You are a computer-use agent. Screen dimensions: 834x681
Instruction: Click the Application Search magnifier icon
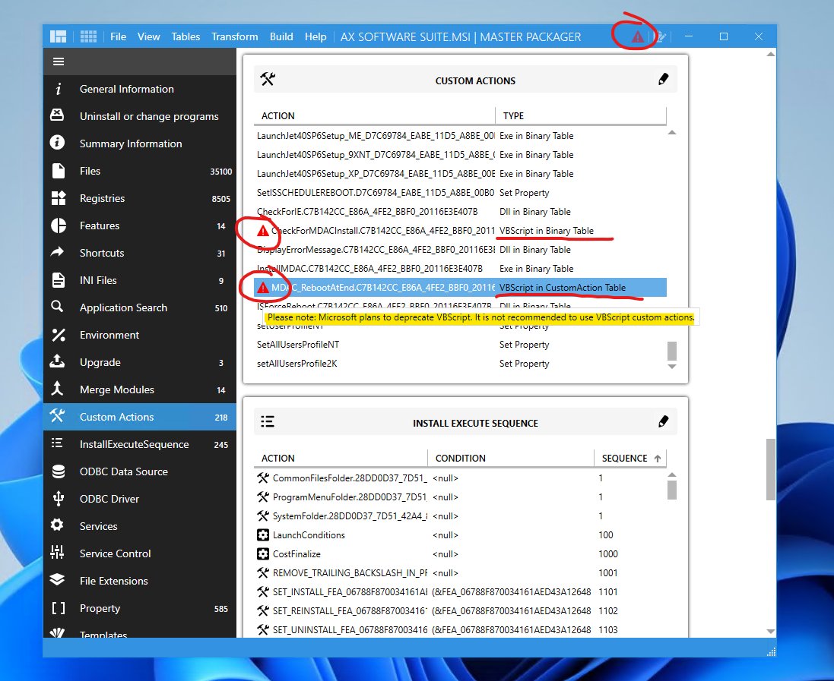click(x=58, y=307)
